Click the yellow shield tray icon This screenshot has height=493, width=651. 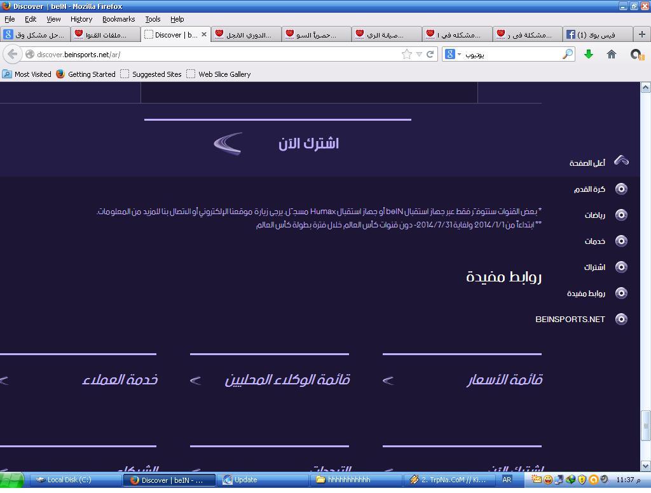pyautogui.click(x=582, y=480)
